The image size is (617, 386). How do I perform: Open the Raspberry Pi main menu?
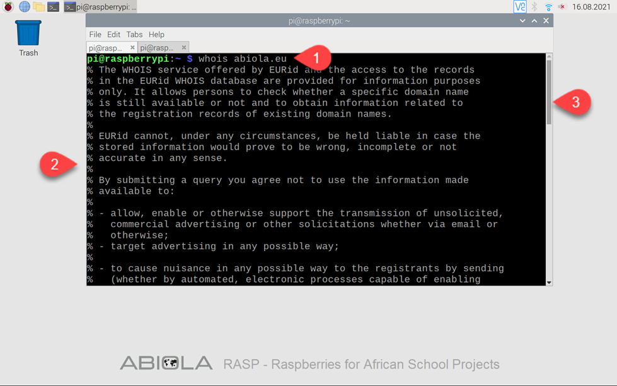click(8, 7)
